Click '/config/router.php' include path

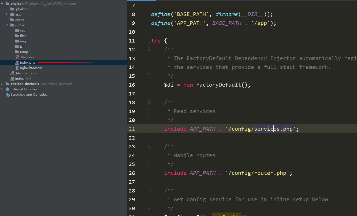pyautogui.click(x=257, y=173)
